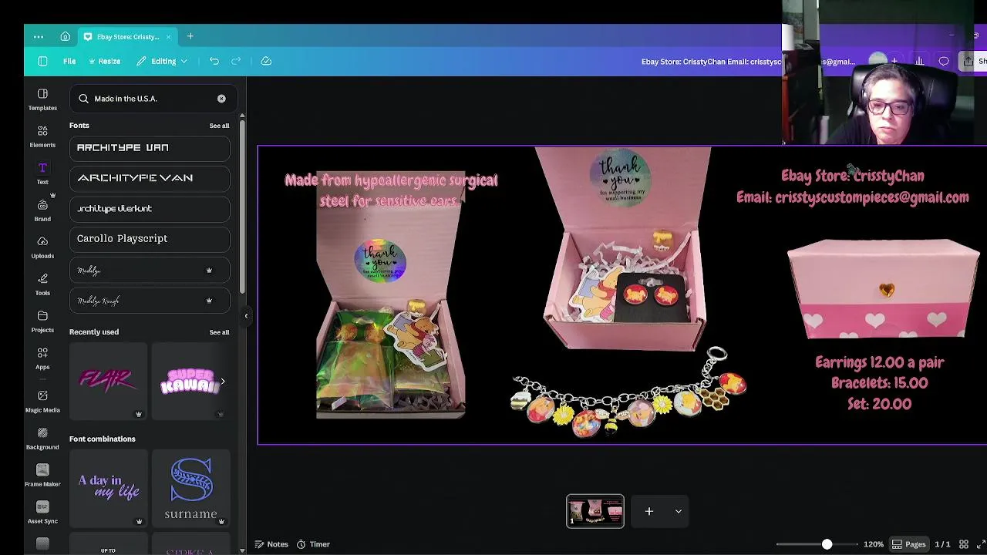
Task: Select page 1 thumbnail
Action: (x=595, y=511)
